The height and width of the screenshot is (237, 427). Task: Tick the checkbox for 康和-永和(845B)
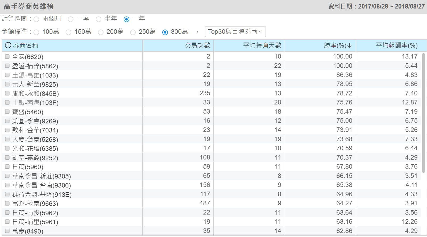(7, 93)
